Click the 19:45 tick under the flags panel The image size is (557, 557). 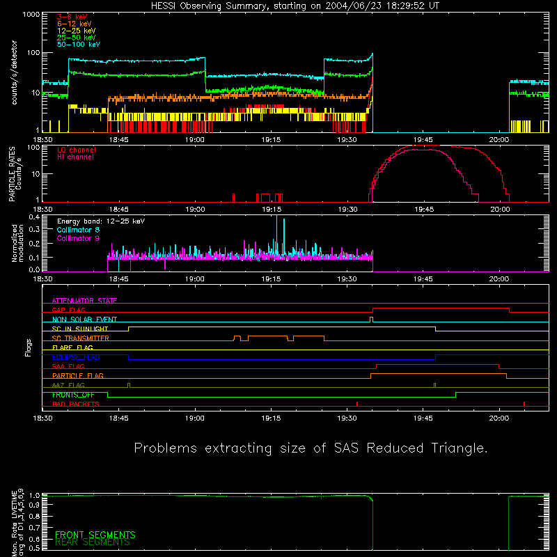click(423, 418)
